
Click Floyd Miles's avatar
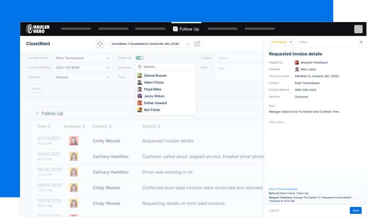(140, 89)
